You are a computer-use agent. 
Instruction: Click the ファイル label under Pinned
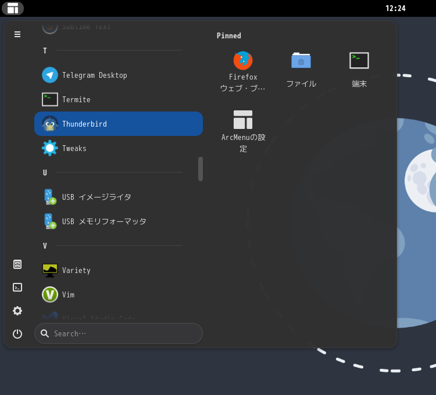[x=301, y=84]
